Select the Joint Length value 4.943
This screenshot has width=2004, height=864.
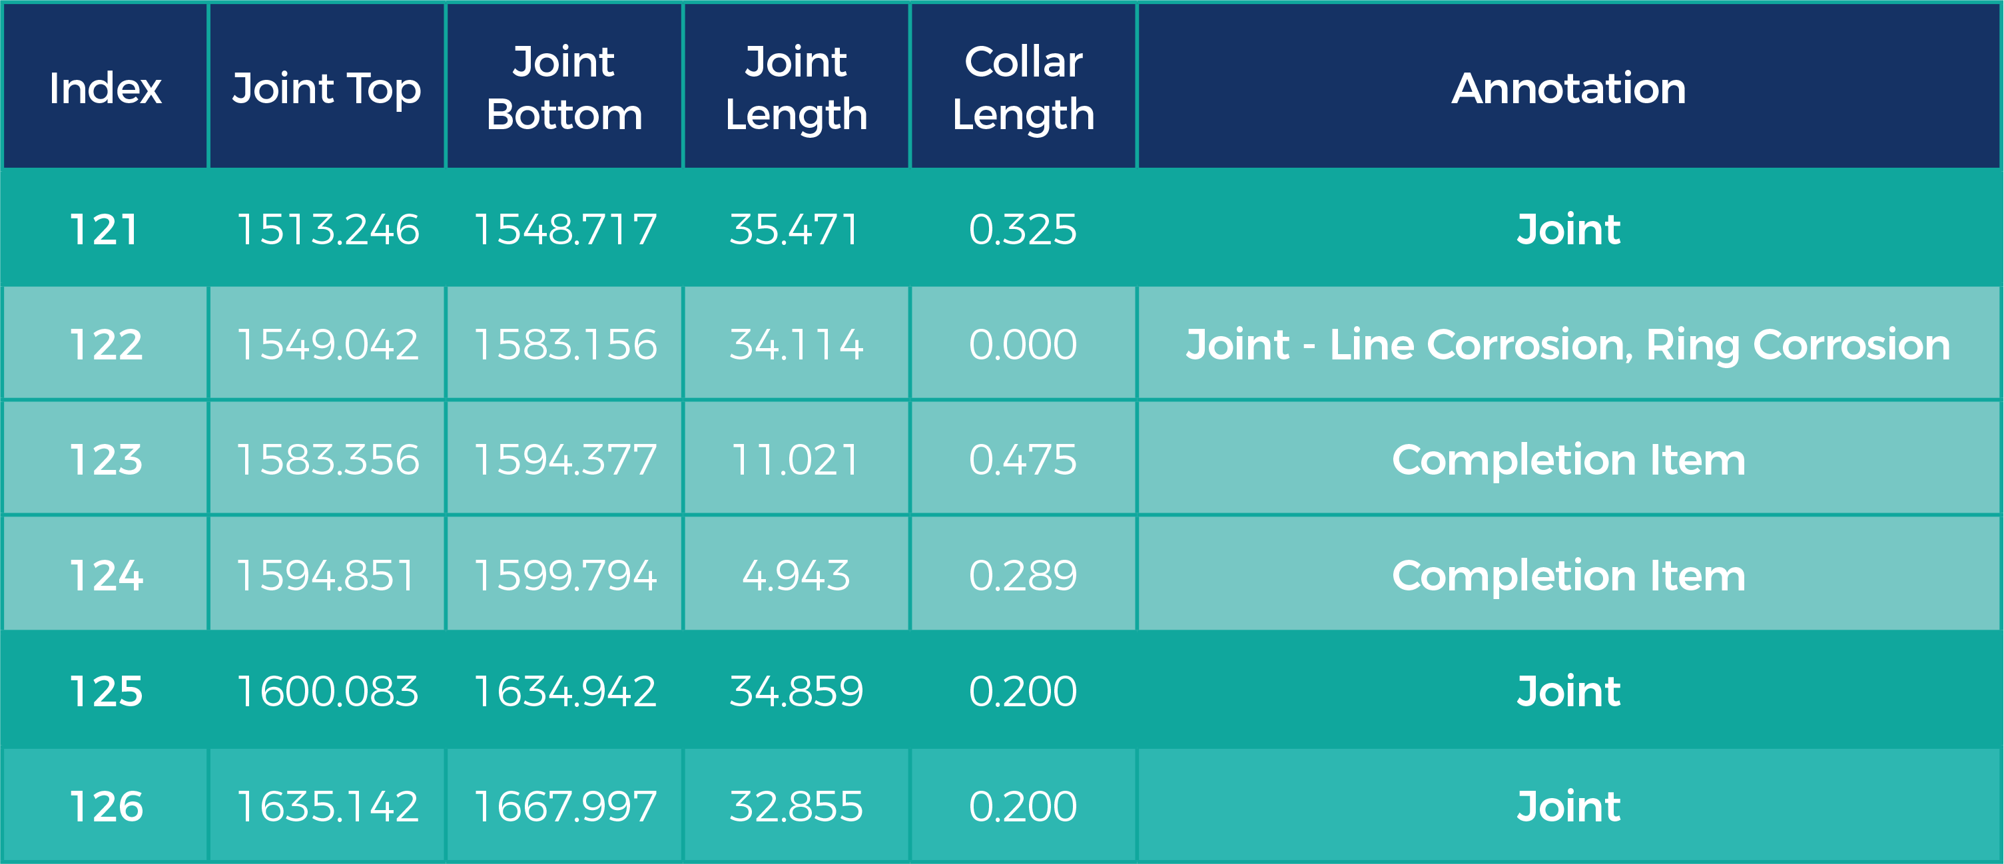[x=796, y=576]
